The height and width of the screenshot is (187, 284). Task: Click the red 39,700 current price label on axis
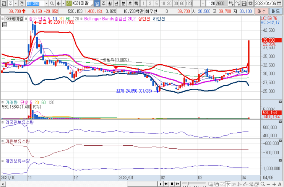[x=272, y=40]
